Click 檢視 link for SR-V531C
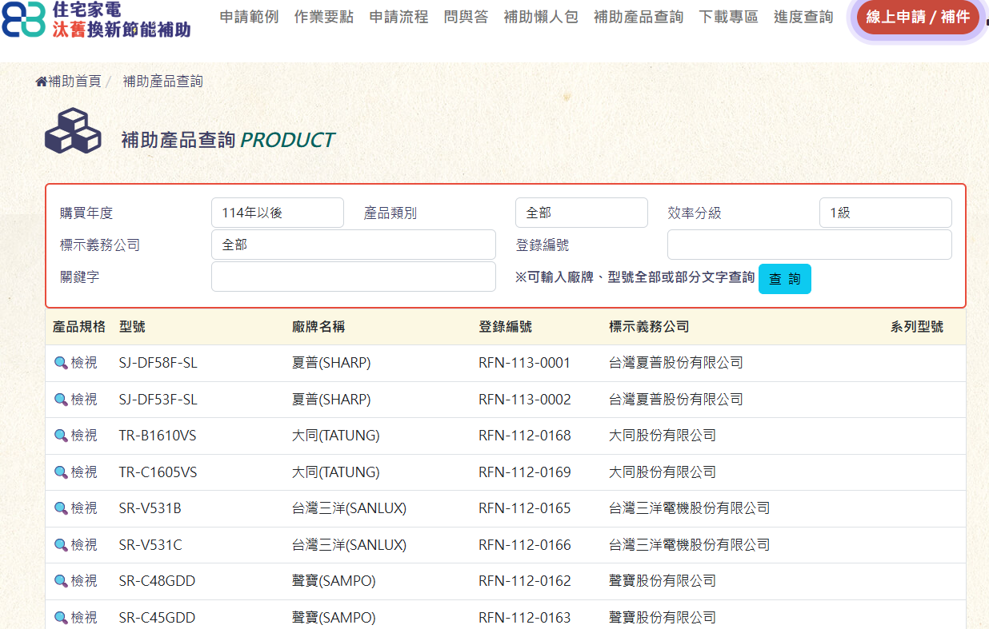The height and width of the screenshot is (629, 989). [x=84, y=545]
